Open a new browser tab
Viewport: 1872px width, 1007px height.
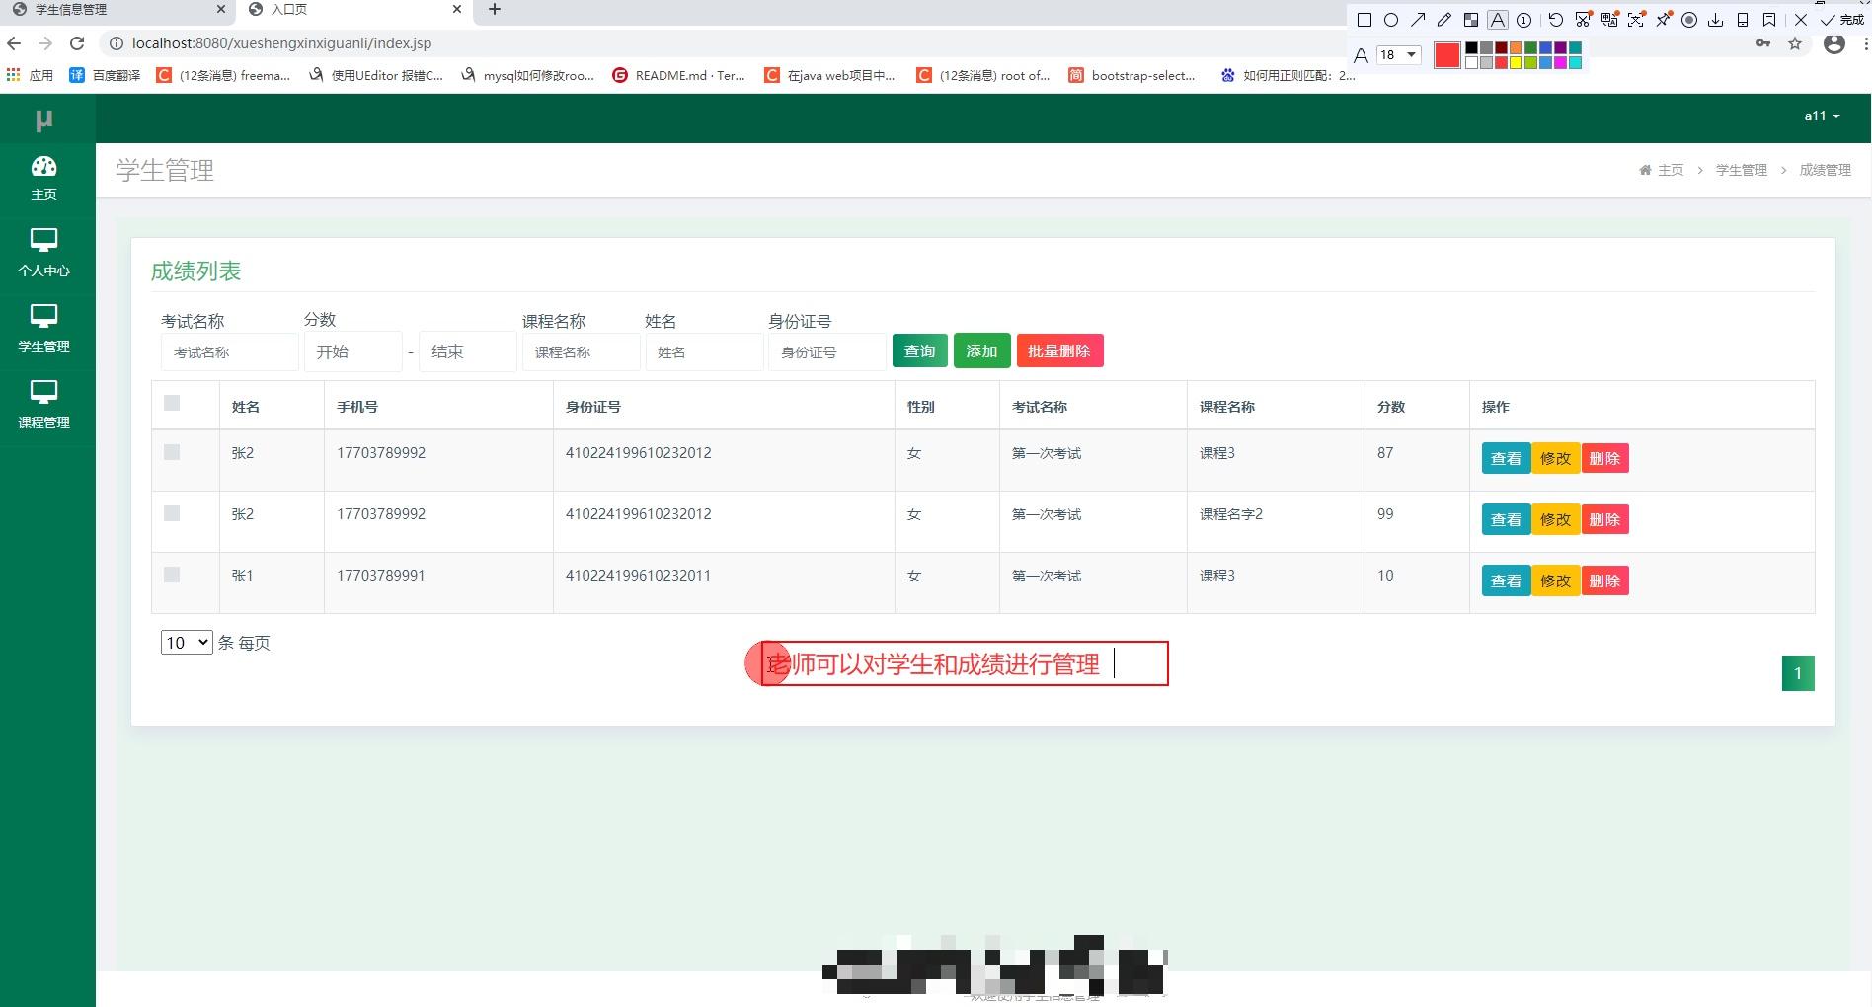point(495,10)
